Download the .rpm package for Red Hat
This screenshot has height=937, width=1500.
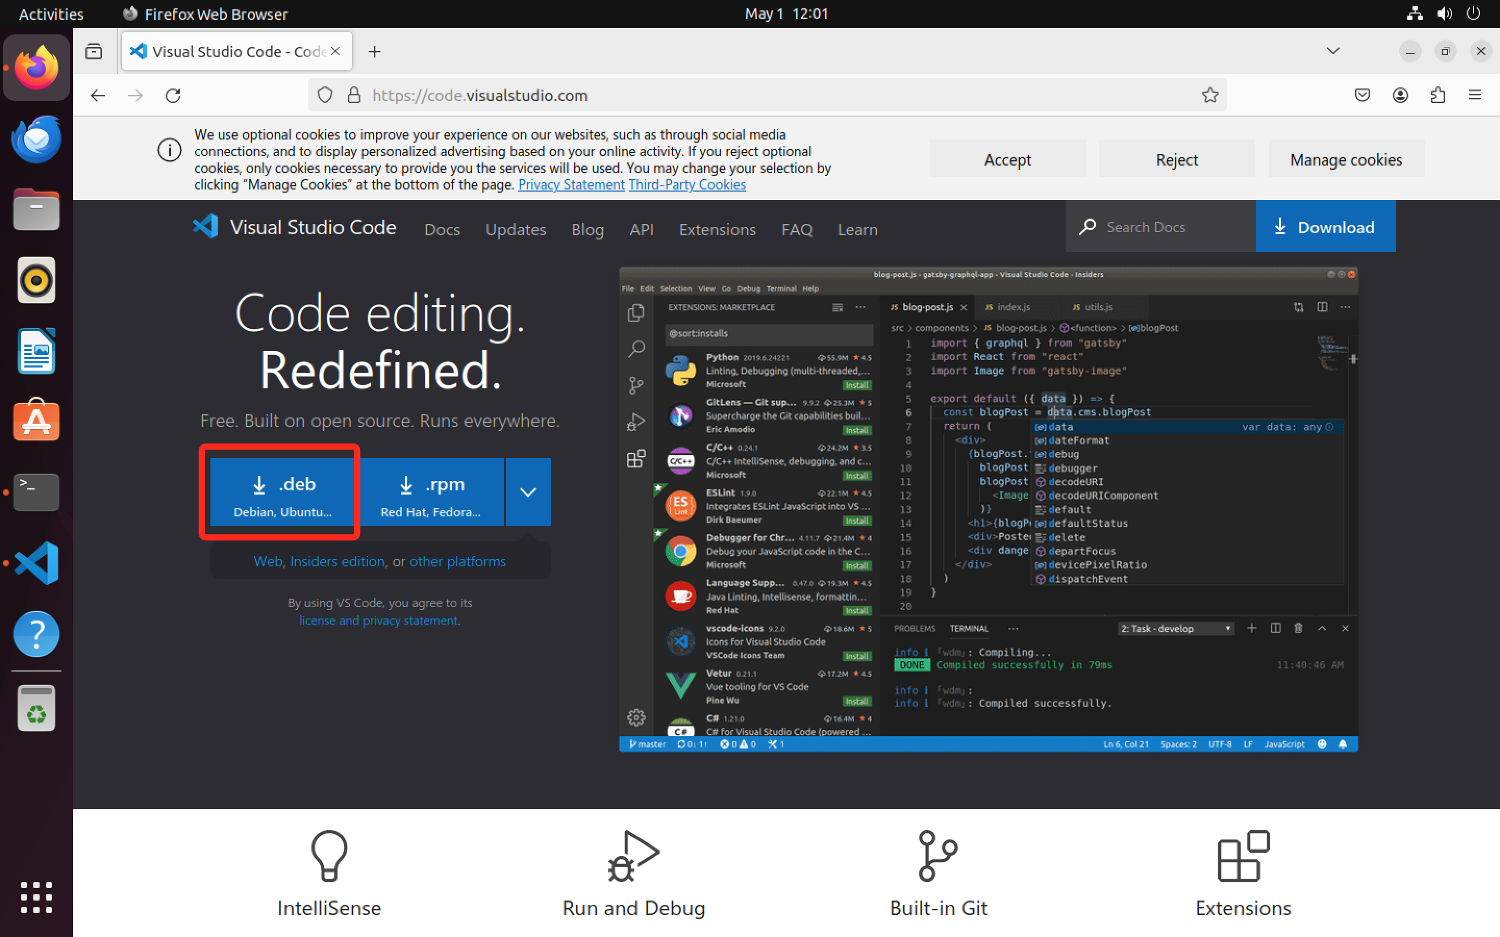(x=431, y=492)
